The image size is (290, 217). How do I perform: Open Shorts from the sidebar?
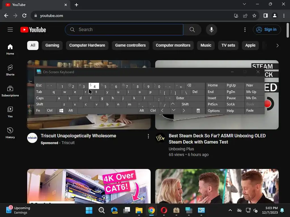tap(10, 70)
